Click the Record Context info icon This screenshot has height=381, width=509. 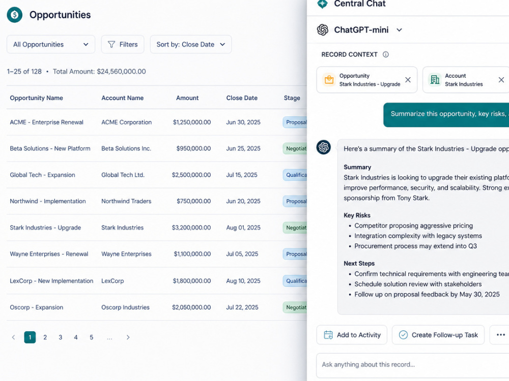pos(386,54)
